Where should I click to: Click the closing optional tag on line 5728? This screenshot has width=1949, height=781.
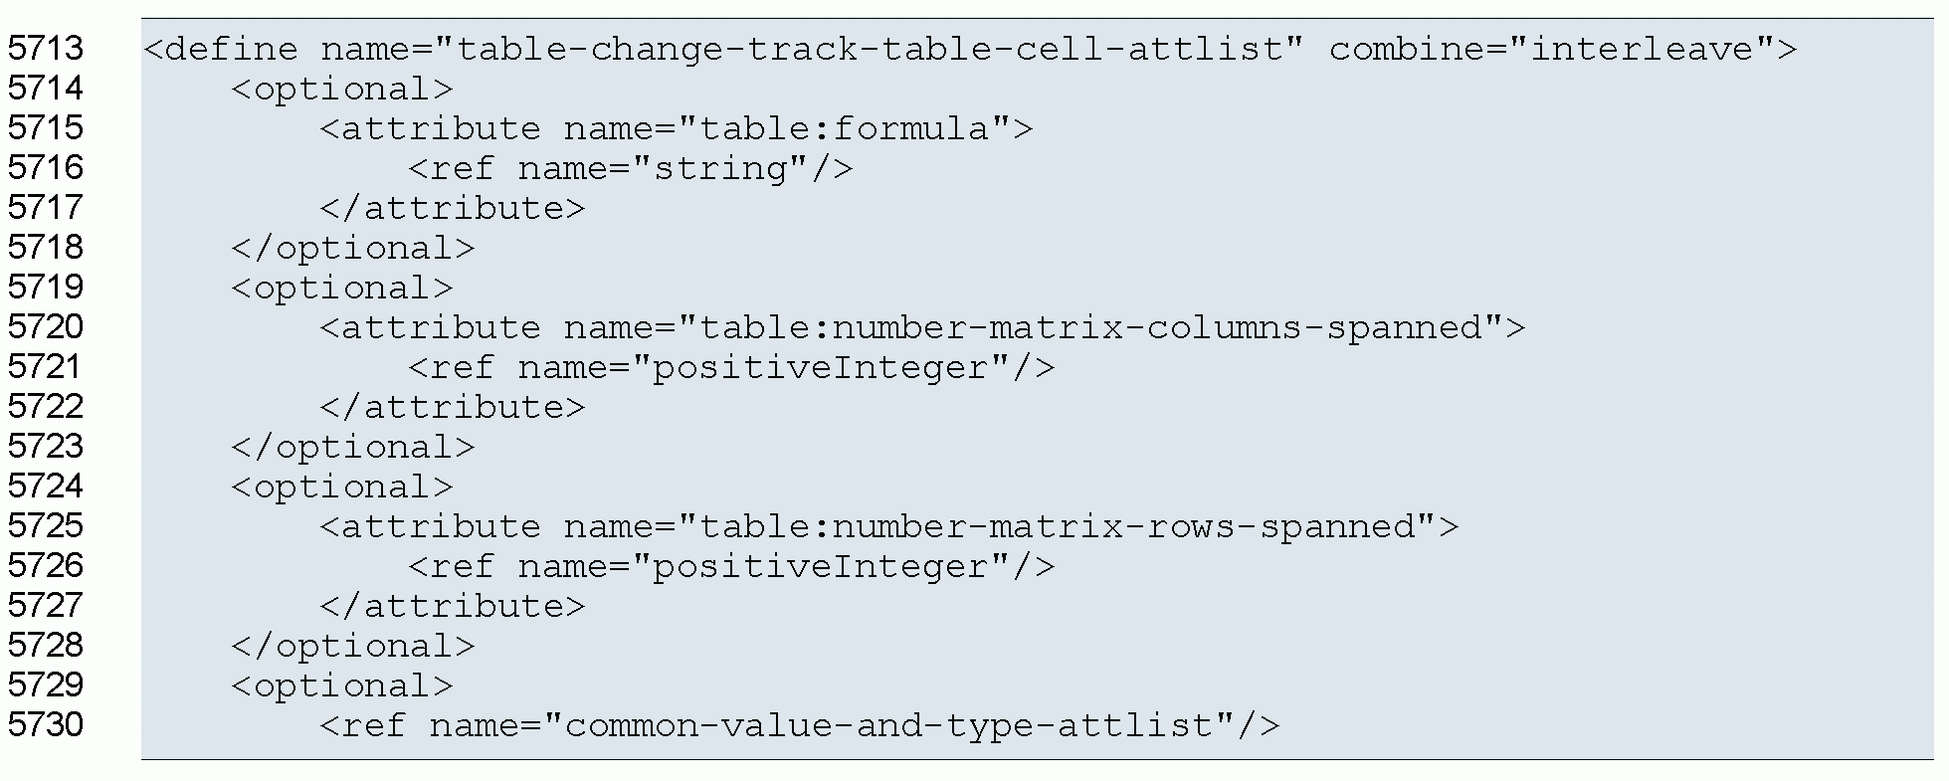353,646
